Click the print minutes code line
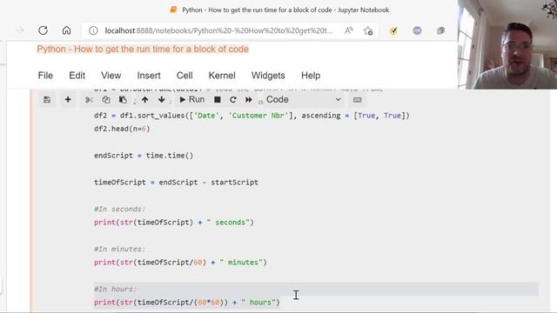This screenshot has width=557, height=313. coord(180,263)
